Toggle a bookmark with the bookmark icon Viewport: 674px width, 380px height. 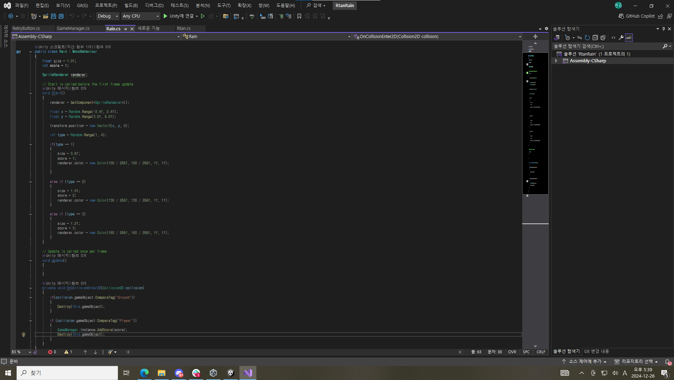coord(299,16)
